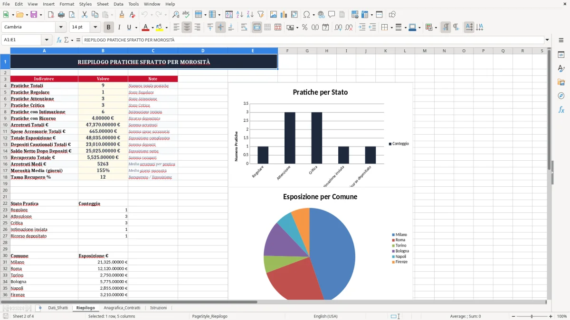This screenshot has height=320, width=570.
Task: Clear direct formatting icon
Action: pos(131,15)
